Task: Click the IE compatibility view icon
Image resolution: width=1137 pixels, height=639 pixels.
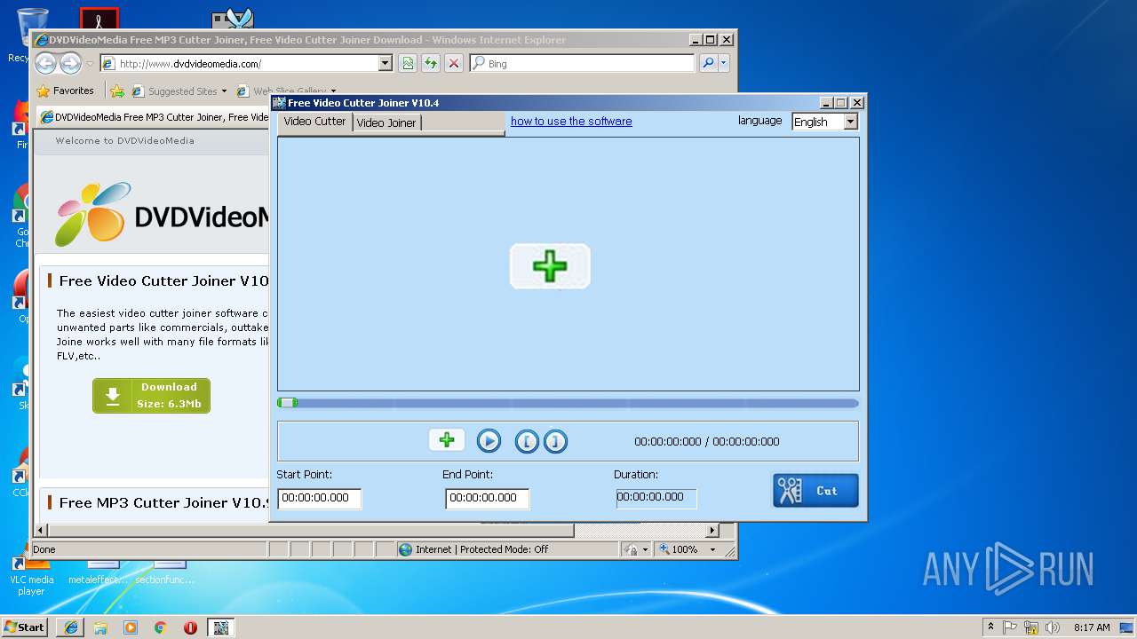Action: (408, 63)
